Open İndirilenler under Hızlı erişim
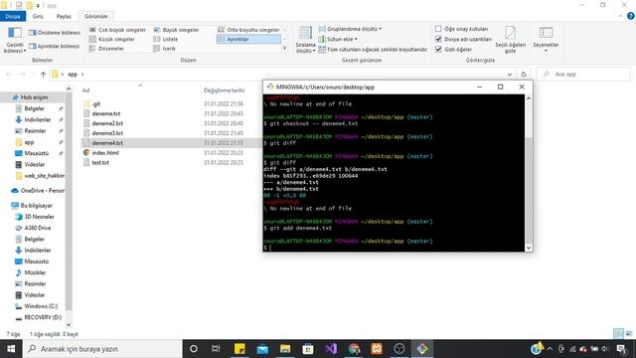Screen dimensions: 636x358 pyautogui.click(x=38, y=119)
